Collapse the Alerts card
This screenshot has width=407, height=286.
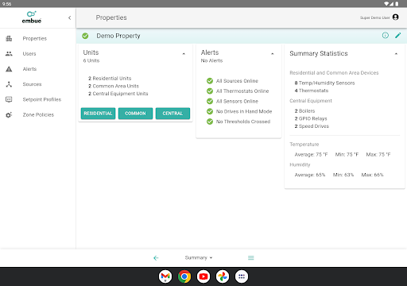(x=273, y=54)
